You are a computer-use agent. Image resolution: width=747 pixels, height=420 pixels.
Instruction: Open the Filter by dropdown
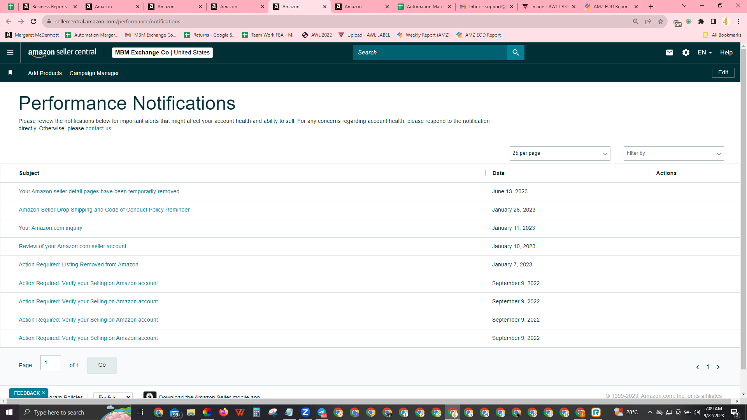[673, 153]
